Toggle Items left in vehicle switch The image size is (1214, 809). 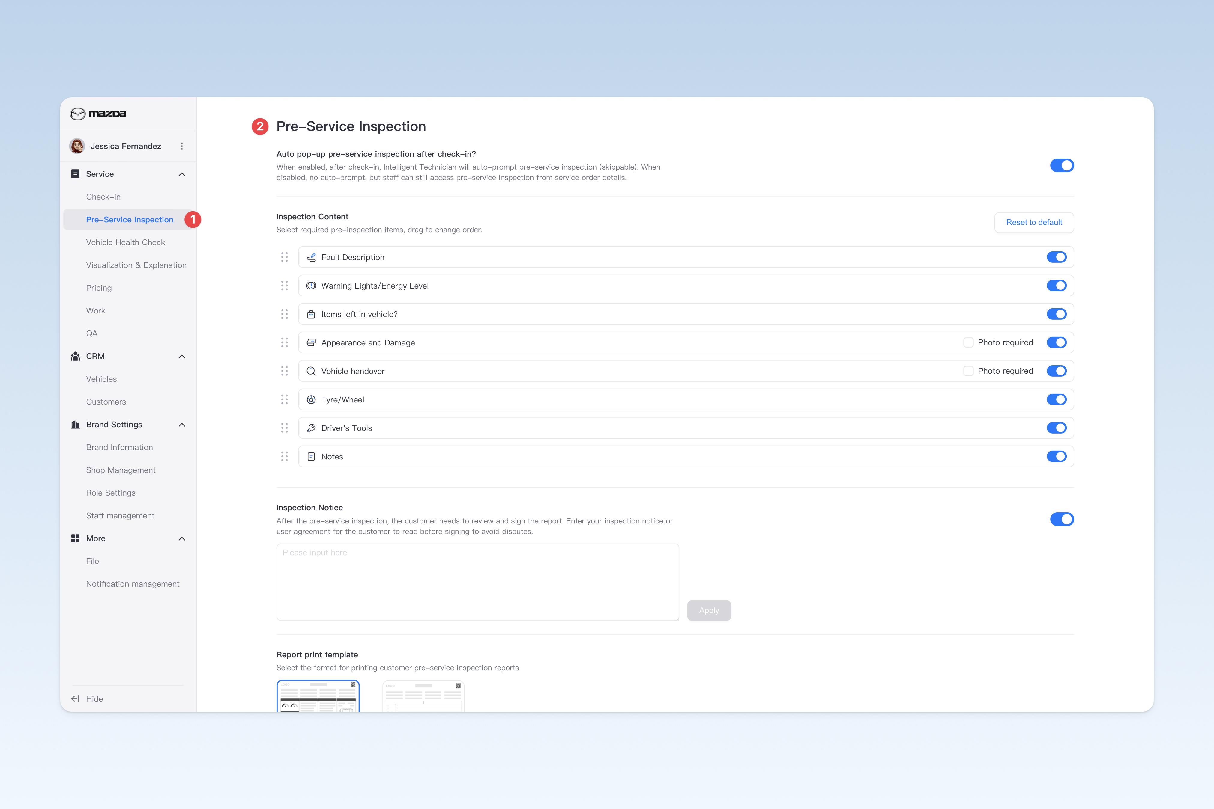pos(1057,314)
